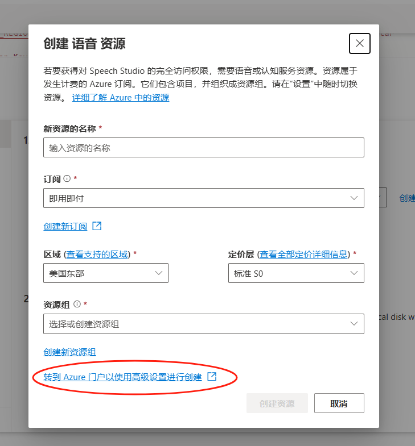Expand the 区域 dropdown showing 美国东部
415x446 pixels.
click(106, 273)
